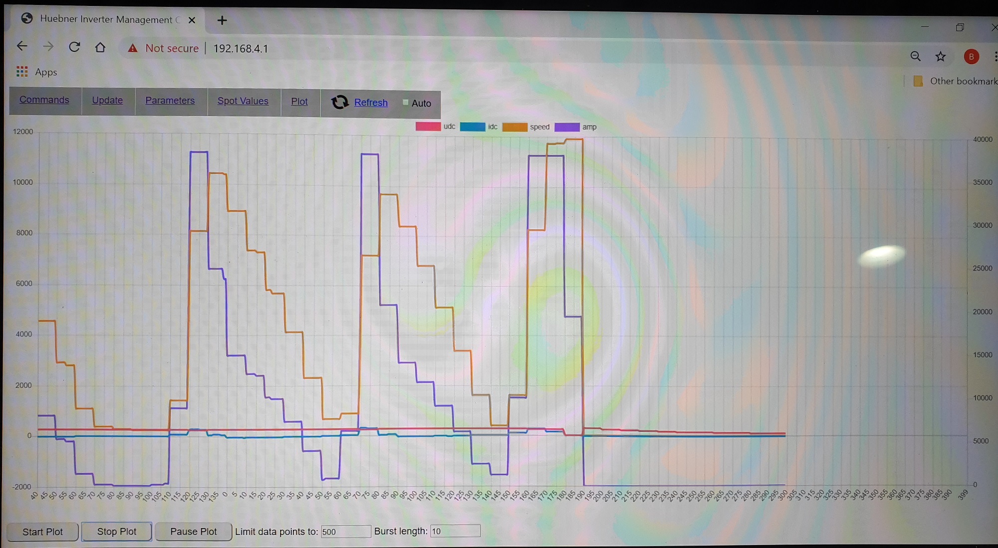Screen dimensions: 998x548
Task: Switch to the Spot Values page
Action: pos(243,101)
